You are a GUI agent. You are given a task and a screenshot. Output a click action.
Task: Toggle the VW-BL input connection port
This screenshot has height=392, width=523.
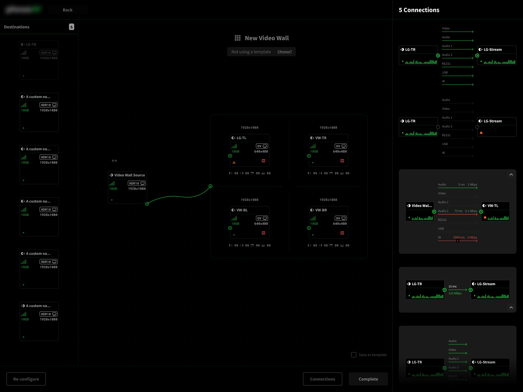tap(230, 228)
